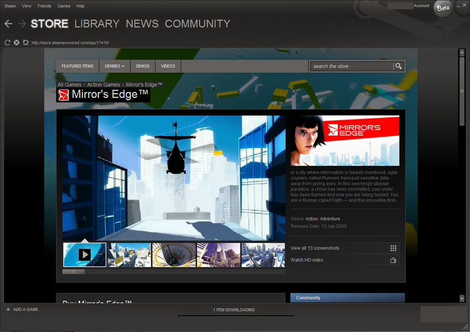Click the store URL address text
This screenshot has width=470, height=332.
click(x=70, y=43)
